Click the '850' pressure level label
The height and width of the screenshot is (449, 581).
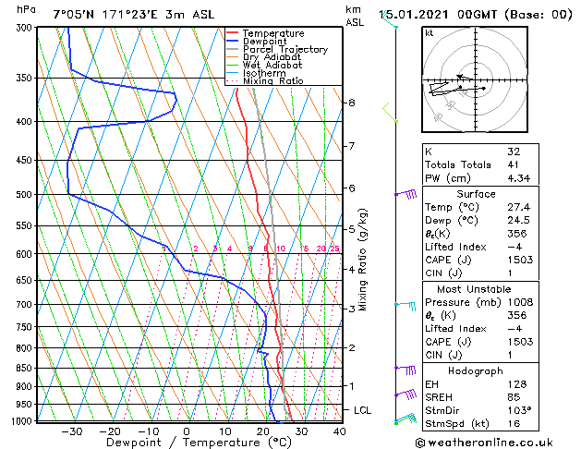(x=26, y=369)
